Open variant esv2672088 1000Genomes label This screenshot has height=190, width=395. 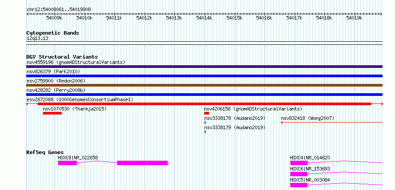click(x=80, y=99)
